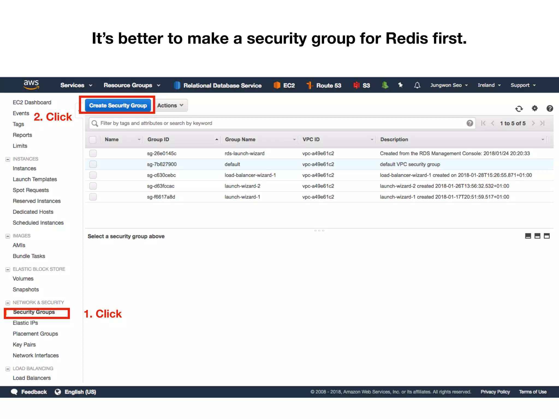
Task: Go to first page of results
Action: click(483, 123)
